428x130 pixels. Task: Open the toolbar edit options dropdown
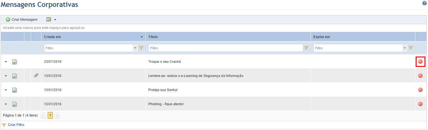point(51,20)
